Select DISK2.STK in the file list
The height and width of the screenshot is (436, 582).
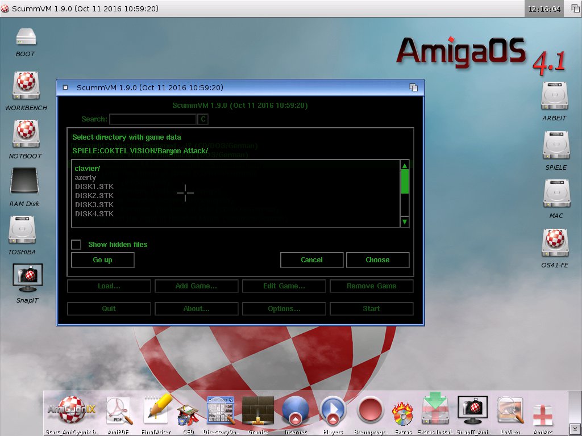pos(236,195)
